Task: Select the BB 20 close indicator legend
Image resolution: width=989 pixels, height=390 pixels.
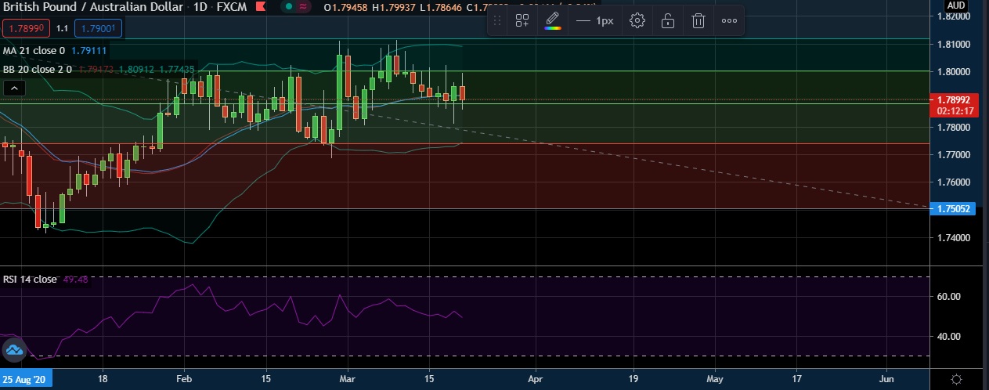Action: pyautogui.click(x=38, y=69)
